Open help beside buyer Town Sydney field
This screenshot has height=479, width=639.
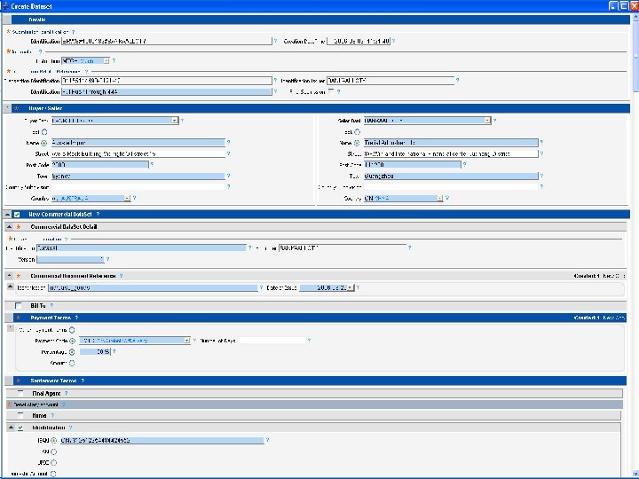click(x=228, y=176)
